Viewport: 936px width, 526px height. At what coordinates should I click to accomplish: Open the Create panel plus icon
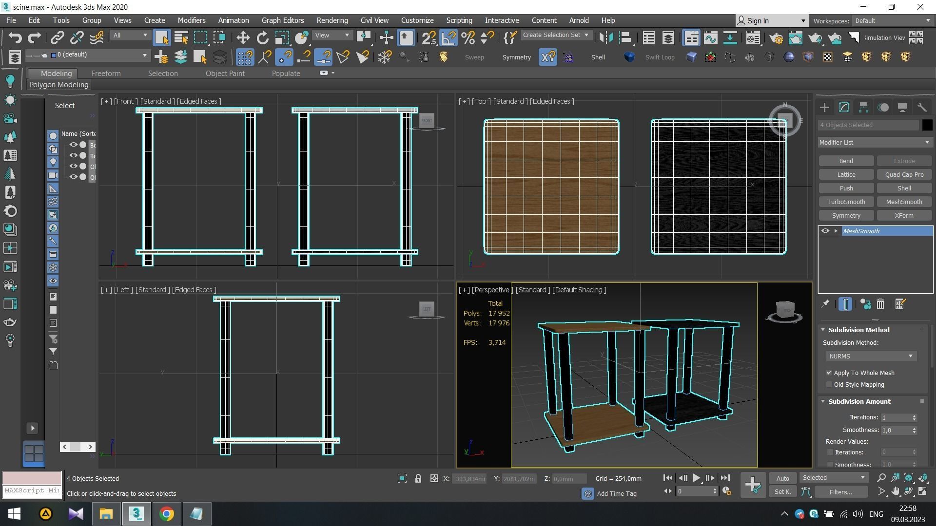click(824, 108)
